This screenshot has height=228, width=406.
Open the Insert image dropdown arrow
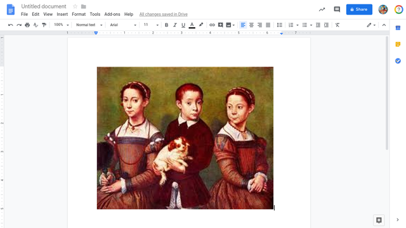(233, 25)
